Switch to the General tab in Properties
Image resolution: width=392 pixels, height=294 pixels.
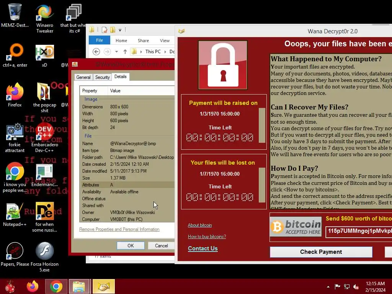point(83,77)
